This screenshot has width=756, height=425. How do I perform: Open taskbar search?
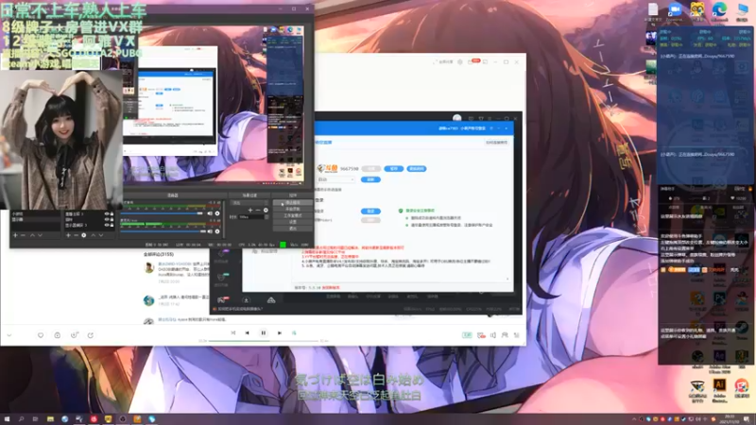(x=21, y=419)
